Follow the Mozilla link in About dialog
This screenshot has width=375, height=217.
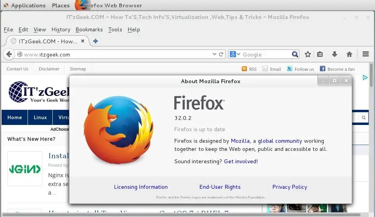240,141
